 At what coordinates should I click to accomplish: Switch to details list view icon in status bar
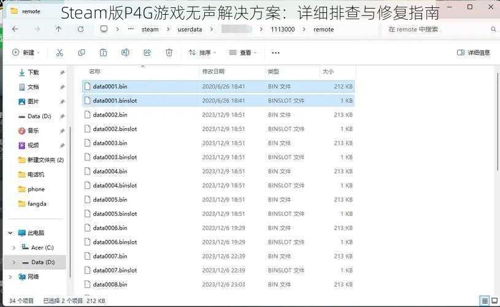pyautogui.click(x=485, y=301)
